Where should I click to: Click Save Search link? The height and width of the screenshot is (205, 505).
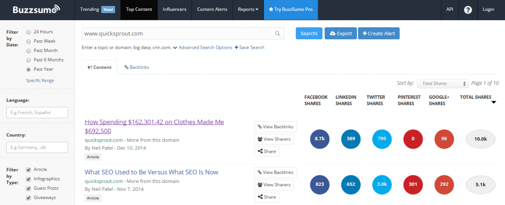pos(249,48)
